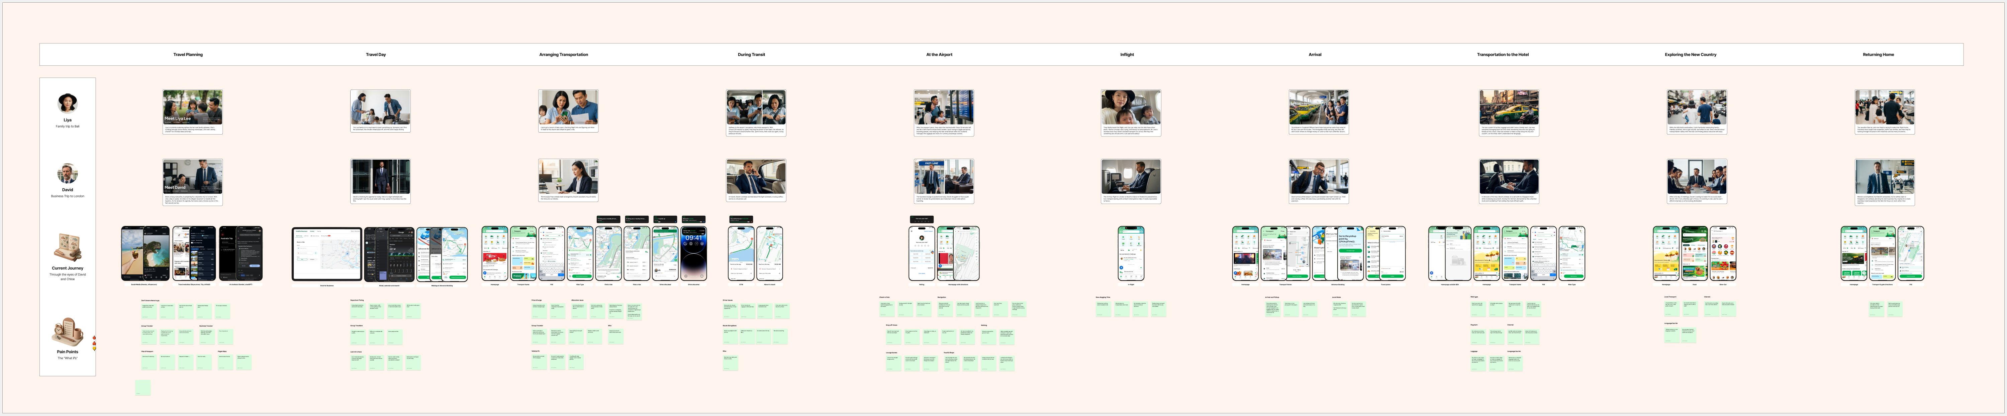Select Liya's card under Arranging Transportation
The image size is (2007, 416).
[x=568, y=111]
